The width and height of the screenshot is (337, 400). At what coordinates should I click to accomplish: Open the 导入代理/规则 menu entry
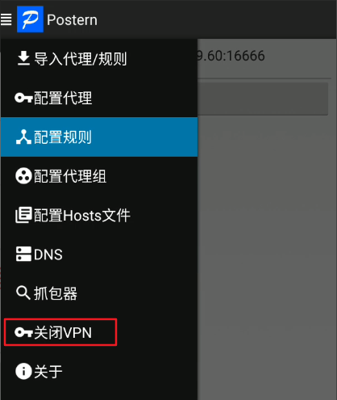(99, 58)
